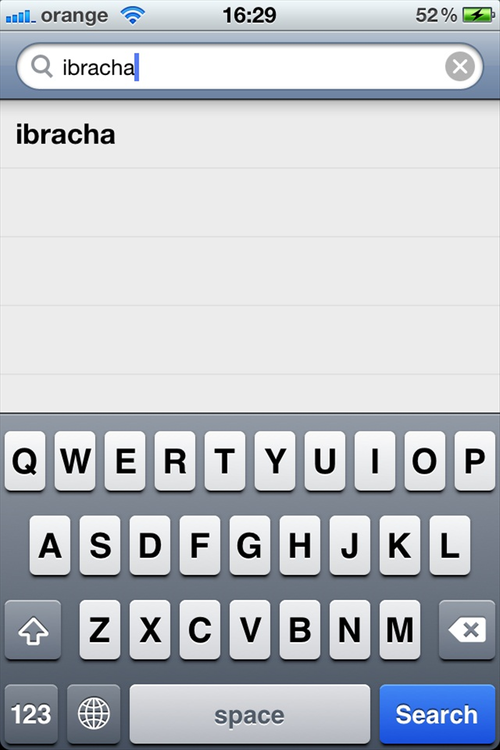Tap the L key
Screen dimensions: 500x750
pyautogui.click(x=450, y=545)
